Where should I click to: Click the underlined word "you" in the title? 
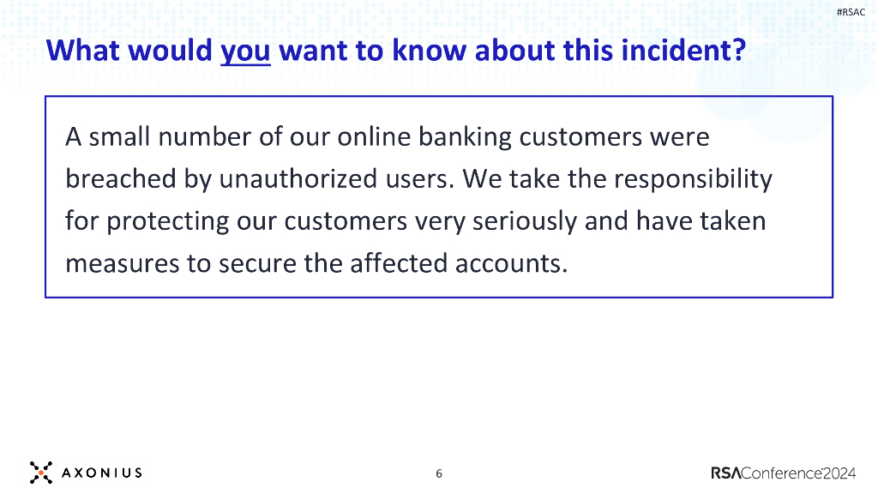[245, 51]
